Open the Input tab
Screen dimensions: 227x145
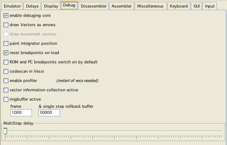click(x=210, y=6)
